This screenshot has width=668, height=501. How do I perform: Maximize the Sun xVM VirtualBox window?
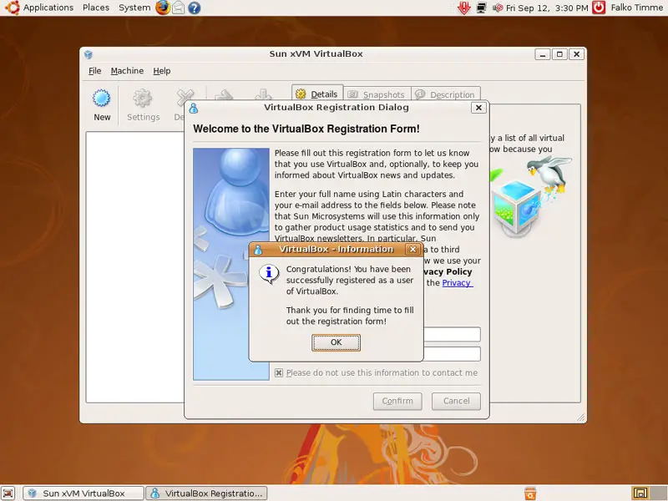[x=559, y=54]
